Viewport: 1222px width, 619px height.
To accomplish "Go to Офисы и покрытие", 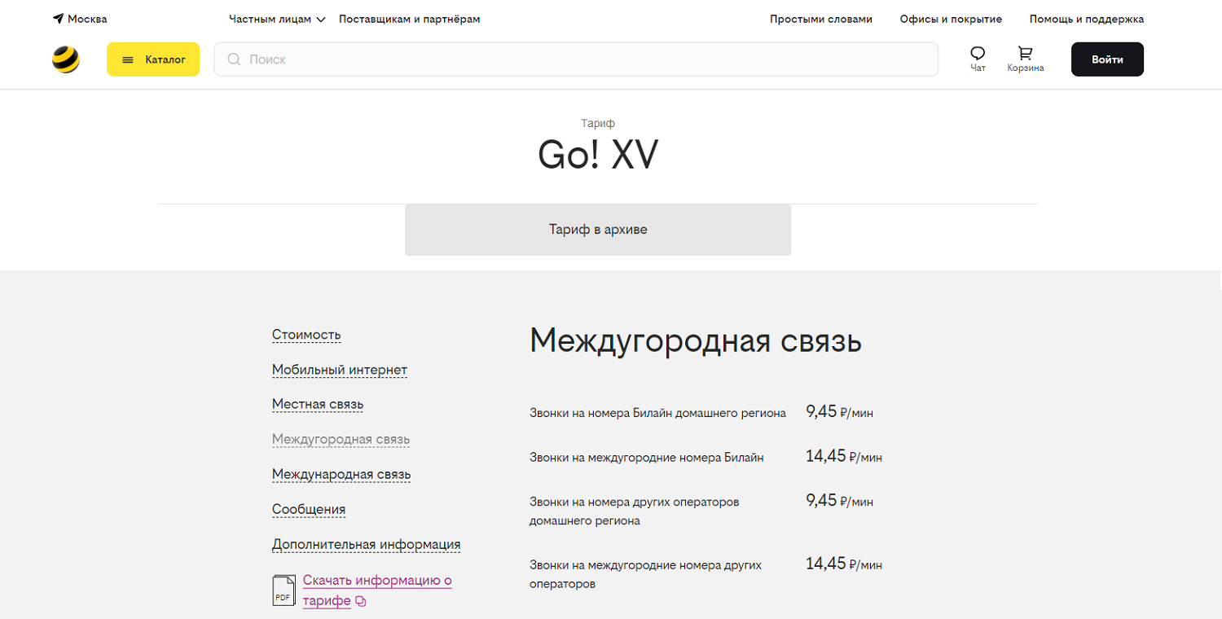I will point(951,19).
